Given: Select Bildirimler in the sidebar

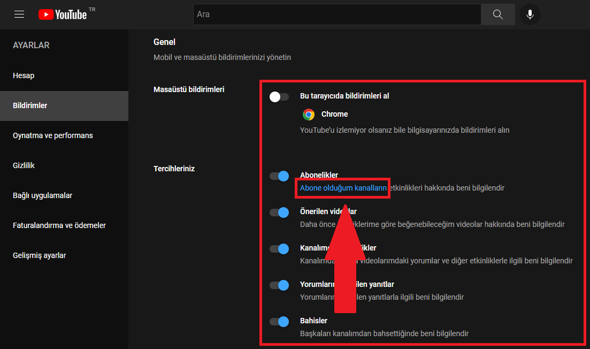Looking at the screenshot, I should pyautogui.click(x=30, y=105).
